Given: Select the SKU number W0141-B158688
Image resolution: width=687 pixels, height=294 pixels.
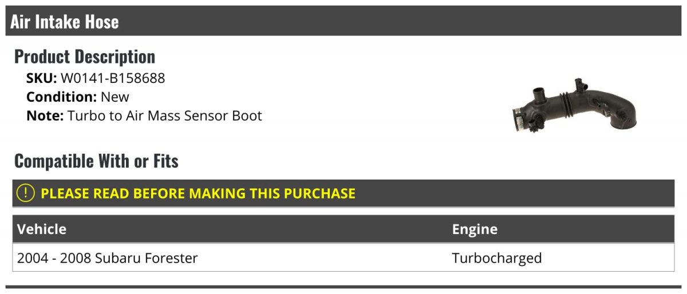Looking at the screenshot, I should [x=113, y=78].
